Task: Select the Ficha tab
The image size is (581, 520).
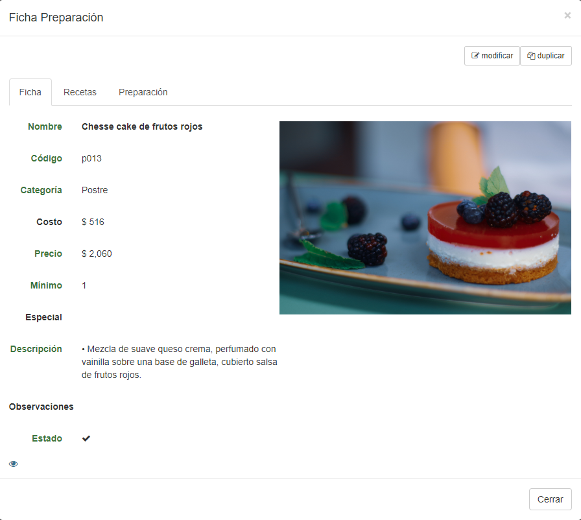Action: click(30, 92)
